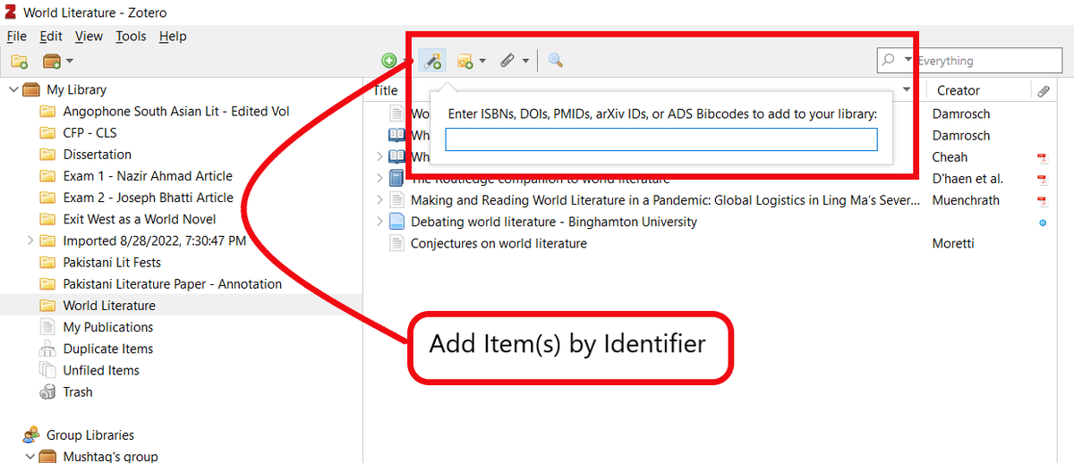
Task: Open the search mode dropdown arrow
Action: click(x=908, y=60)
